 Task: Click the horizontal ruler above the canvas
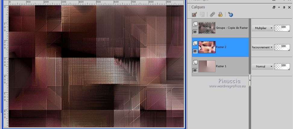coord(96,2)
